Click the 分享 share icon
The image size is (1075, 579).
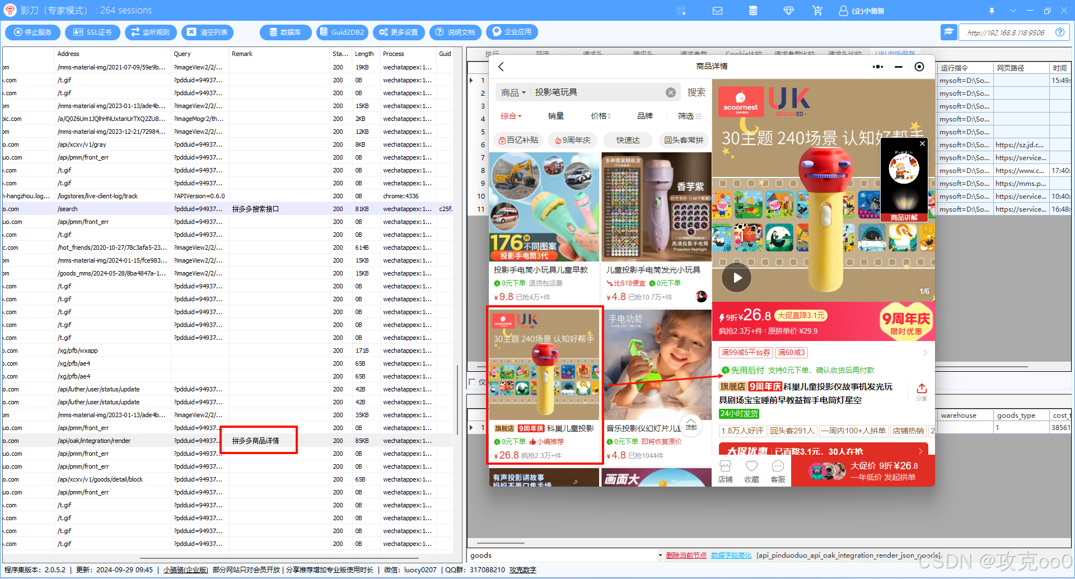(x=922, y=392)
